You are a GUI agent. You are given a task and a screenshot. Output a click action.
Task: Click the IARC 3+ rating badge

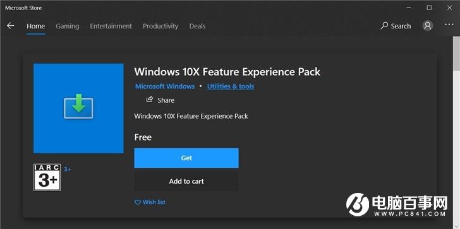click(x=47, y=177)
